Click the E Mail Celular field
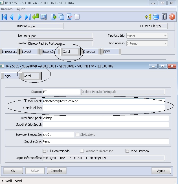 click(x=104, y=108)
